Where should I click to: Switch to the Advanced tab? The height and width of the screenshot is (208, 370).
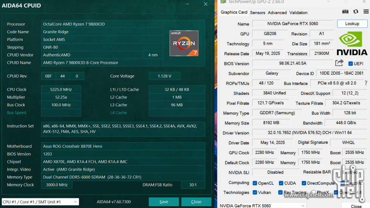click(277, 12)
